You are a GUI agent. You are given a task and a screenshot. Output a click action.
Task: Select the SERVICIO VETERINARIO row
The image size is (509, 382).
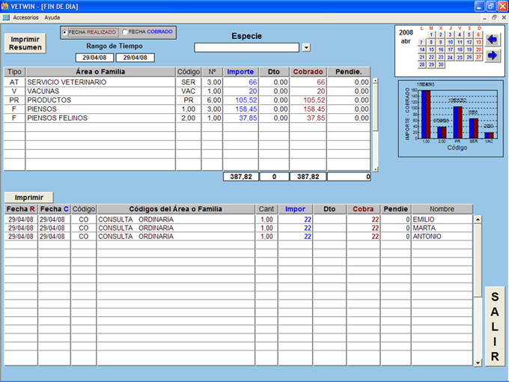click(x=187, y=82)
